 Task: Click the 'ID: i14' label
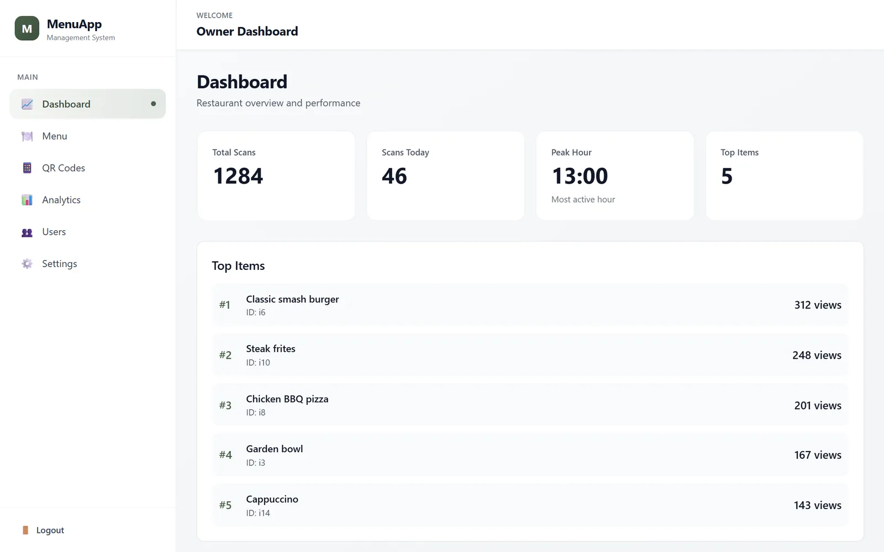258,513
